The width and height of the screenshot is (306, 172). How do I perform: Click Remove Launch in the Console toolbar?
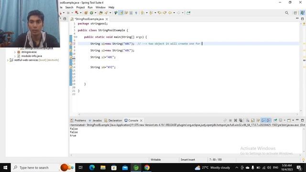[x=236, y=120]
